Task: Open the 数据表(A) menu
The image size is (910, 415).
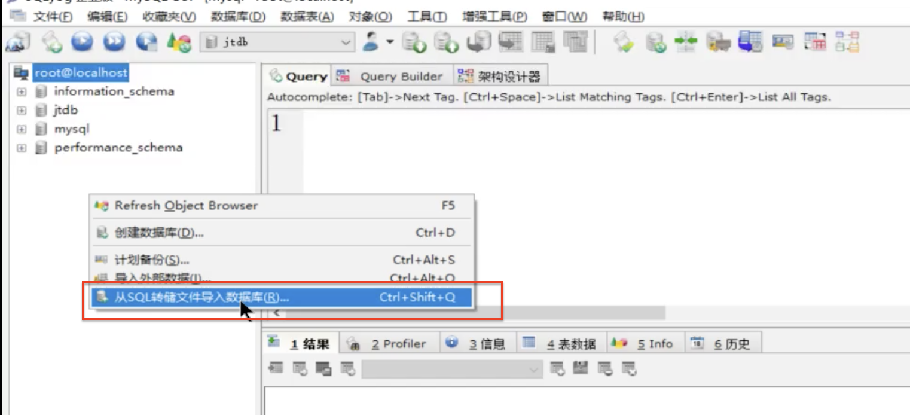Action: (307, 16)
